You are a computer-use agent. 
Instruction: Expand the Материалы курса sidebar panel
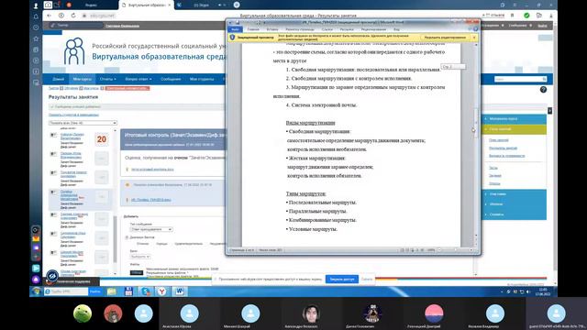pyautogui.click(x=514, y=118)
